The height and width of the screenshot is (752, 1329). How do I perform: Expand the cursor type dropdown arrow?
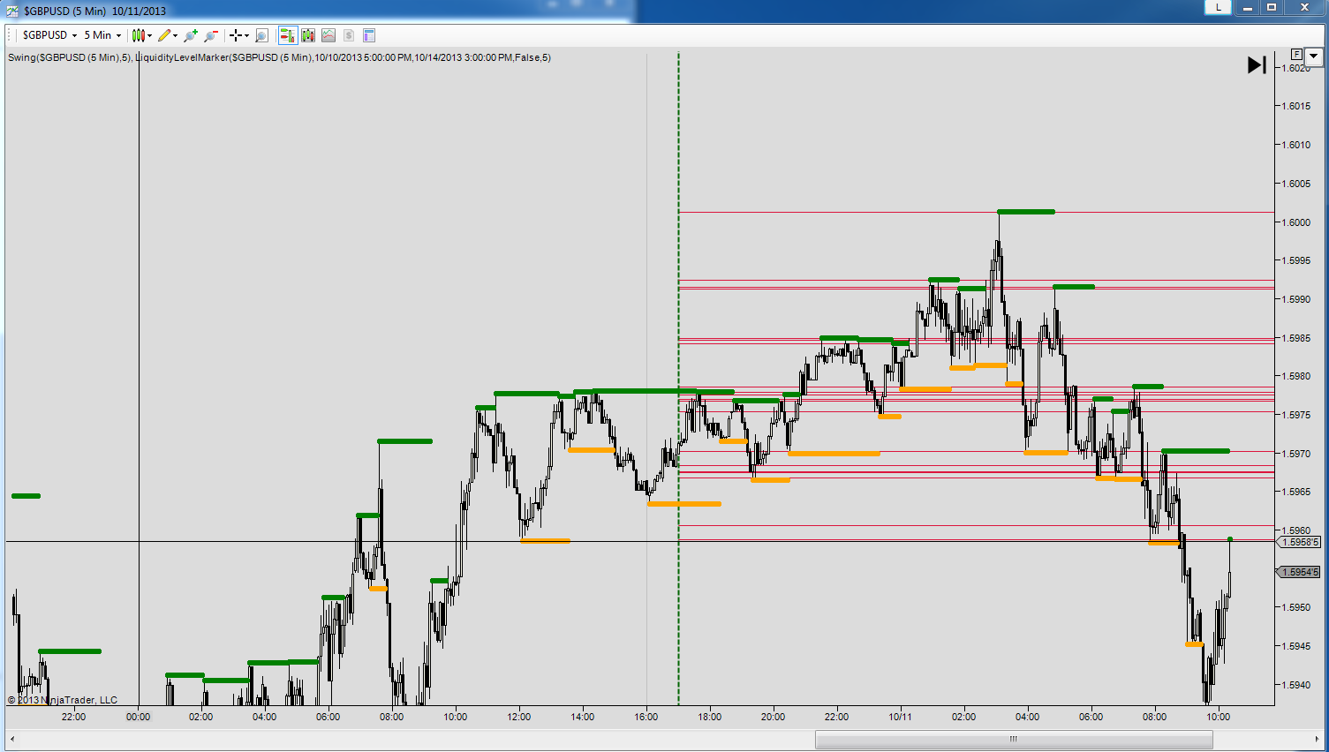tap(246, 35)
